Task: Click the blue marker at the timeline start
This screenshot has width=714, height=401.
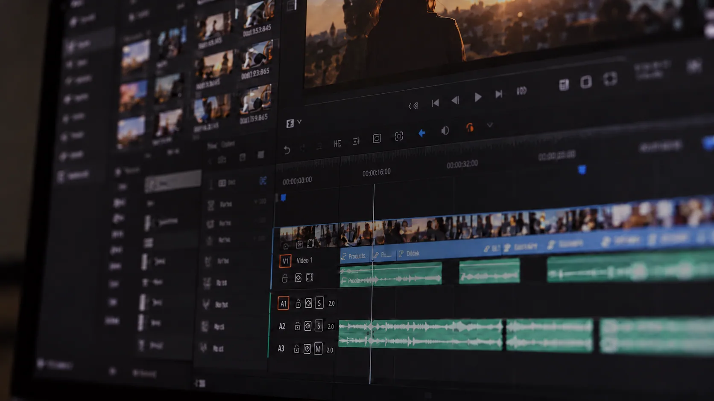Action: pyautogui.click(x=283, y=198)
